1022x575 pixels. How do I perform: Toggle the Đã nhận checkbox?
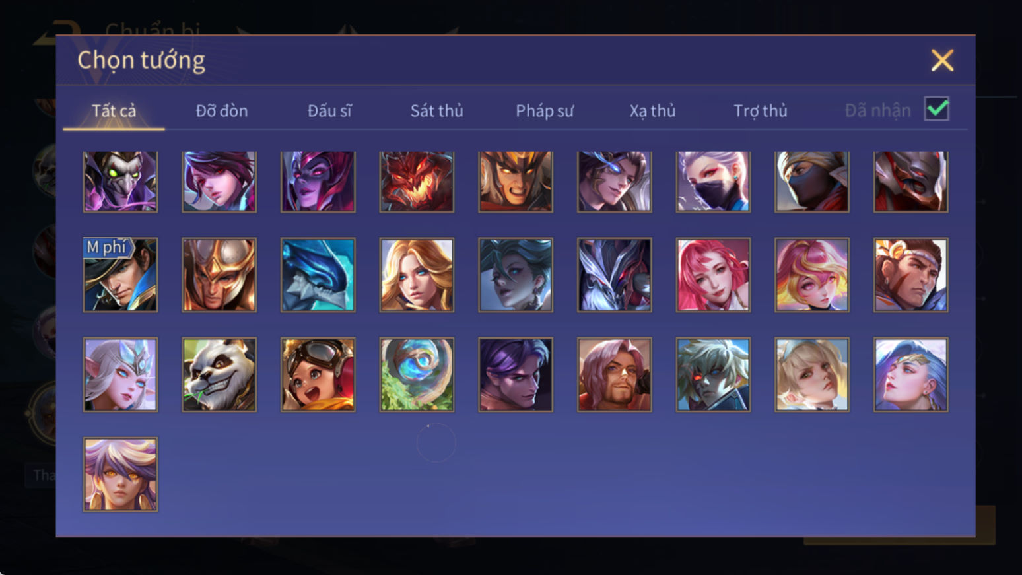[x=937, y=109]
